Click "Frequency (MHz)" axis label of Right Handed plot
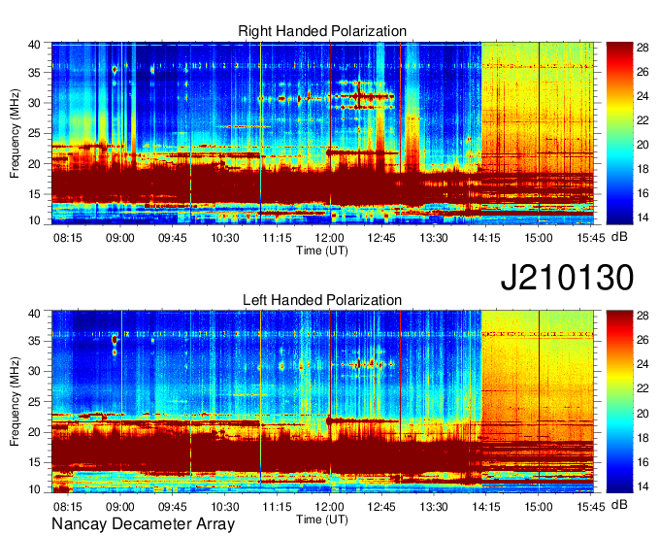Screen dimensions: 660x536 pyautogui.click(x=15, y=133)
